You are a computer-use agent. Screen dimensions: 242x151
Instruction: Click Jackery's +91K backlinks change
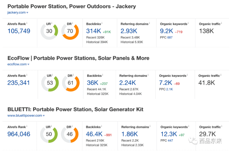[x=107, y=32]
